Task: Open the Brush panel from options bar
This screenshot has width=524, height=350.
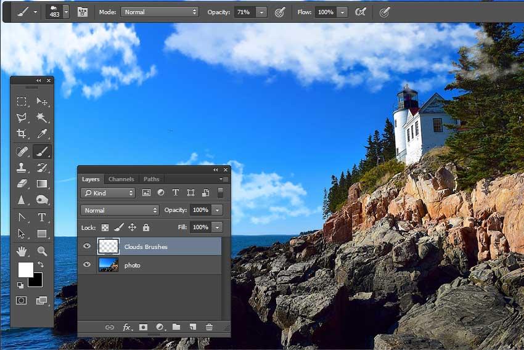Action: point(83,12)
